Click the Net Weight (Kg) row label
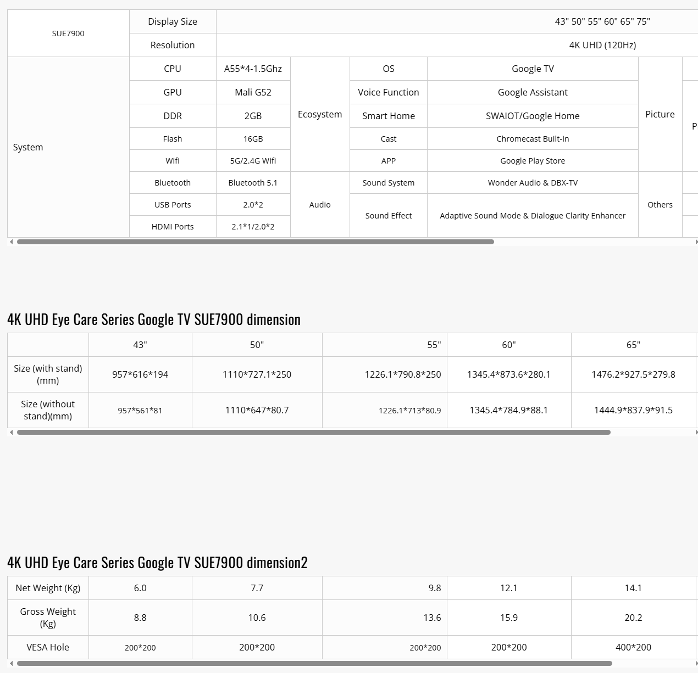Screen dimensions: 698x673 [x=48, y=588]
